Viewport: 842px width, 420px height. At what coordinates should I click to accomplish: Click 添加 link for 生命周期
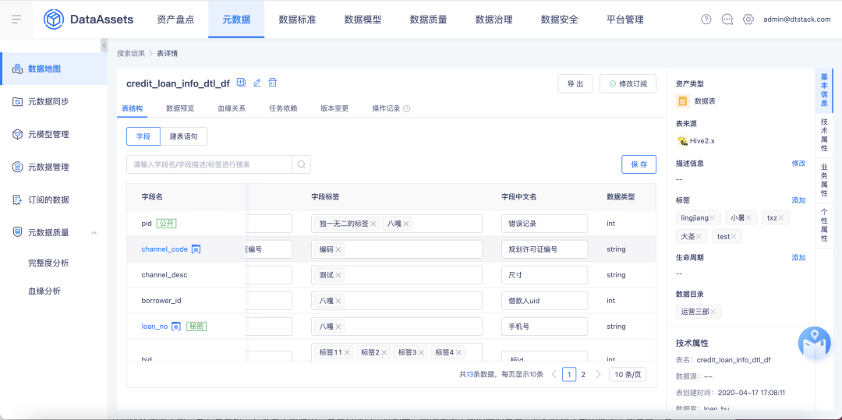[x=798, y=257]
